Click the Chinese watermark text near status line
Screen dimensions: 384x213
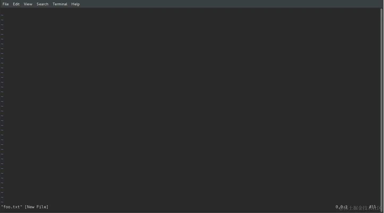[361, 208]
